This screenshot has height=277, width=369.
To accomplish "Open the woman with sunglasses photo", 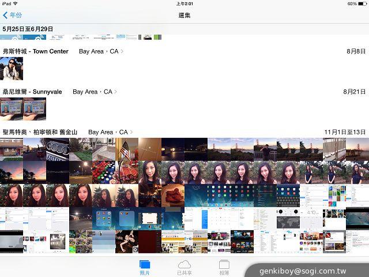I will coord(12,69).
